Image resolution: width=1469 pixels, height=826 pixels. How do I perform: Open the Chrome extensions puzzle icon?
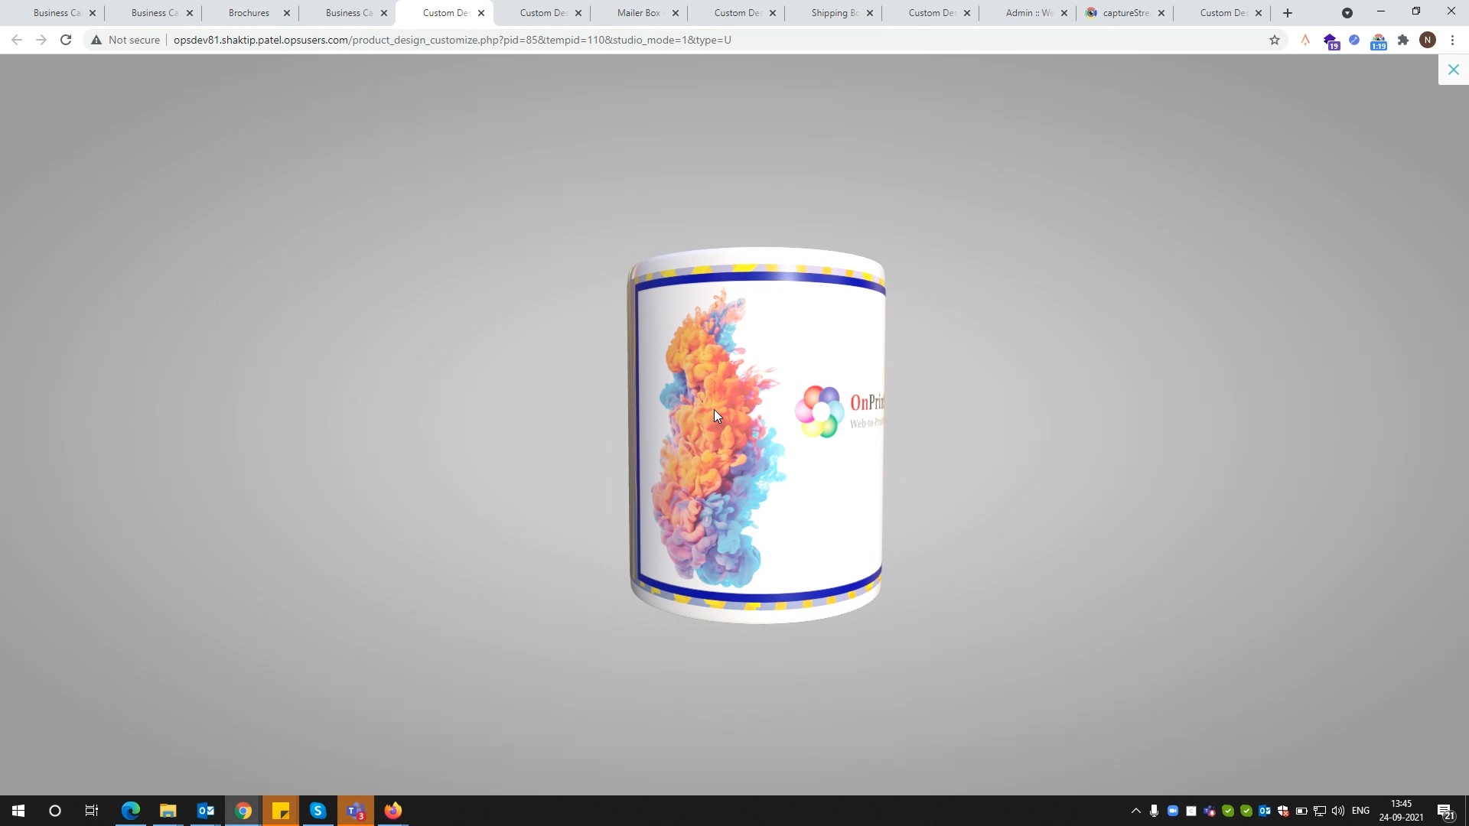coord(1402,40)
